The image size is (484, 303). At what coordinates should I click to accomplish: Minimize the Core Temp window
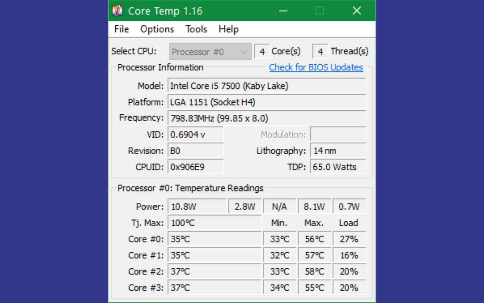pos(283,11)
